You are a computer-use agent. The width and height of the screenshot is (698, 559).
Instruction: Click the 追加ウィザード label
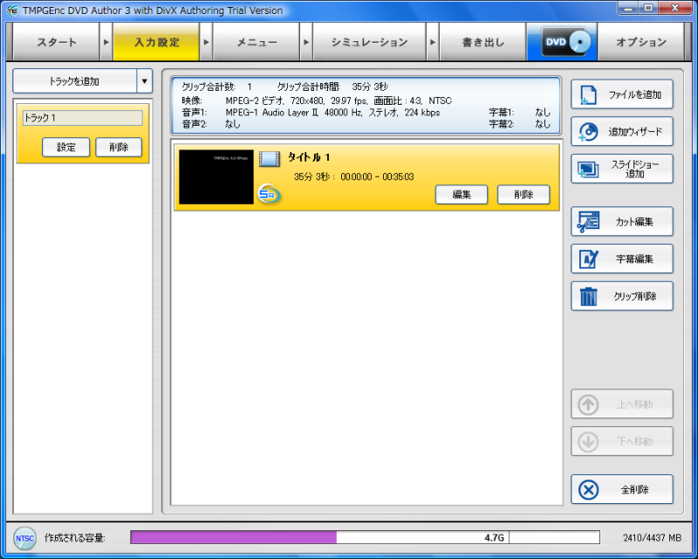pyautogui.click(x=635, y=132)
